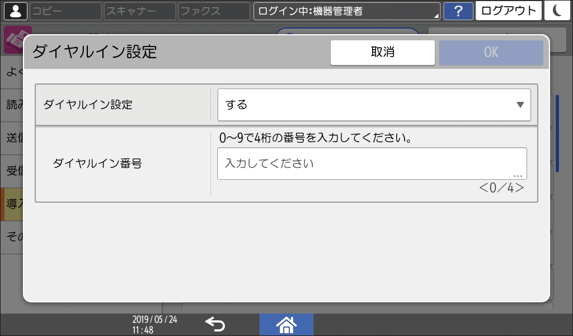
Task: Log out using the ログアウト button
Action: [x=508, y=11]
